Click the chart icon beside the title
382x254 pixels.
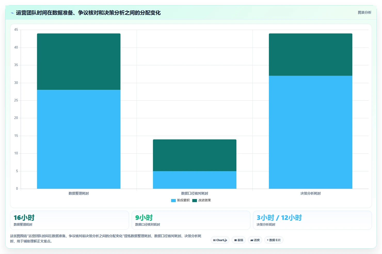12,13
